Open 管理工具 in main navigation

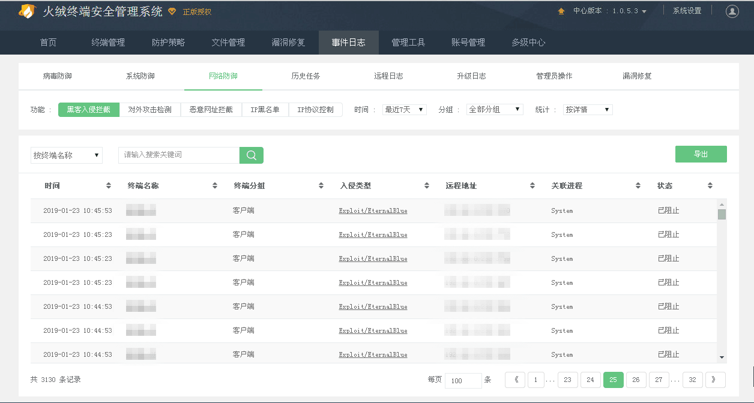point(409,43)
